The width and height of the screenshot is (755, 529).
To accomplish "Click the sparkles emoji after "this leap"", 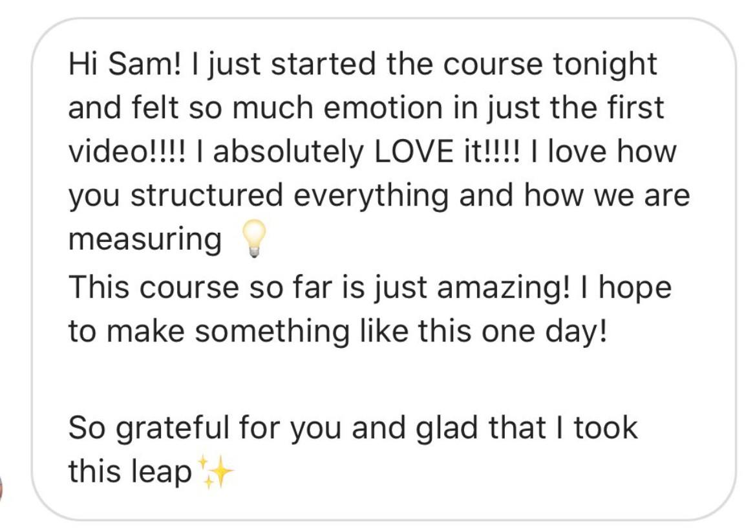I will tap(216, 471).
